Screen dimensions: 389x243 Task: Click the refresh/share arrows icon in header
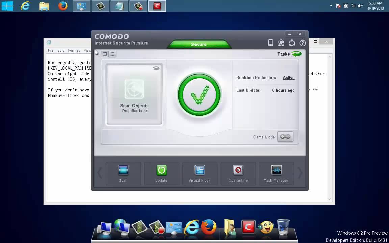click(x=292, y=43)
